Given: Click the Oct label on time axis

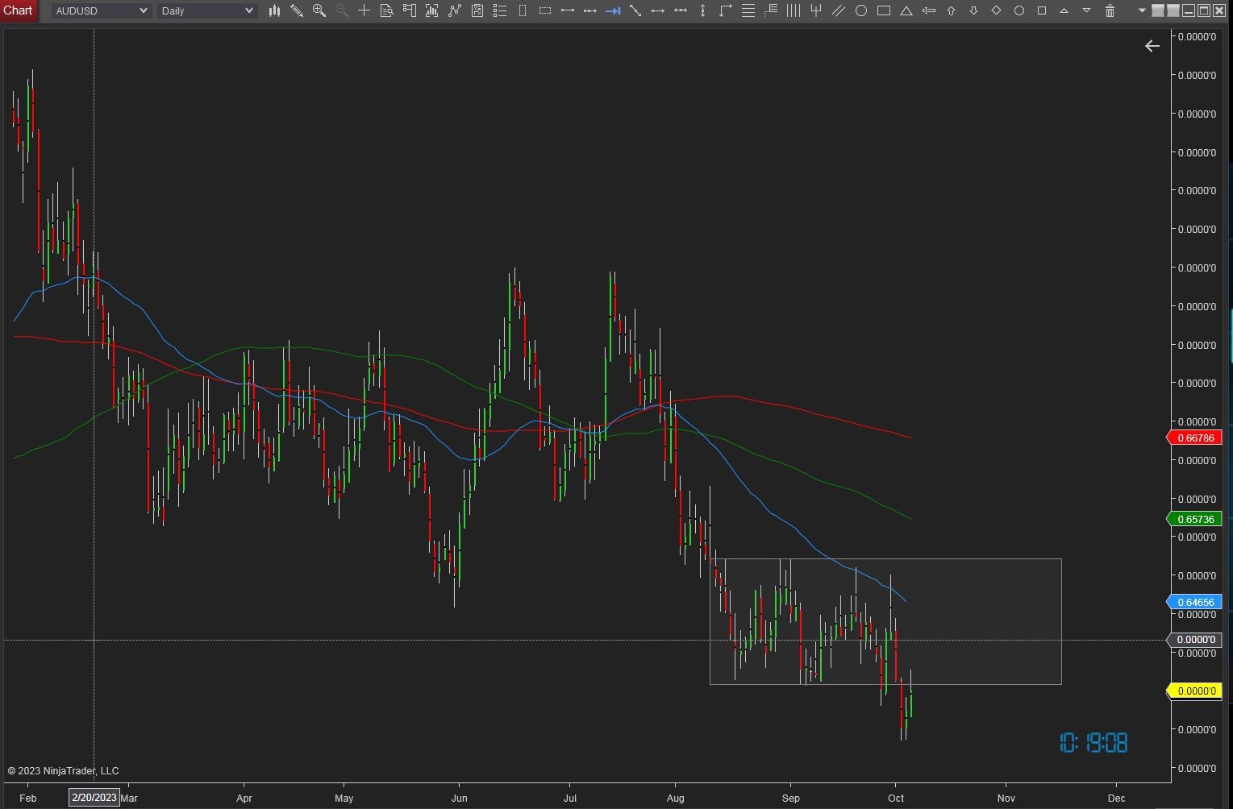Looking at the screenshot, I should (896, 799).
